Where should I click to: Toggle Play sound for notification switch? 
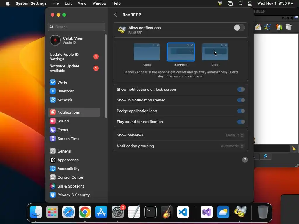point(241,122)
